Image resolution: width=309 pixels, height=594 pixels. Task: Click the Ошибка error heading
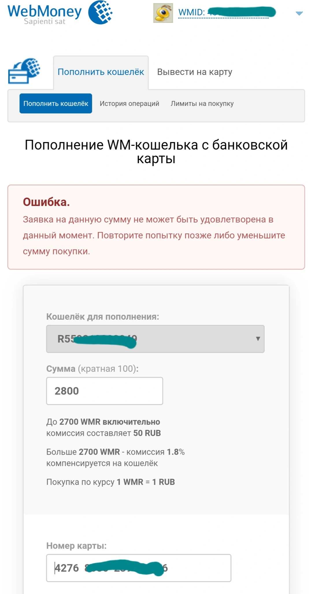pos(47,202)
